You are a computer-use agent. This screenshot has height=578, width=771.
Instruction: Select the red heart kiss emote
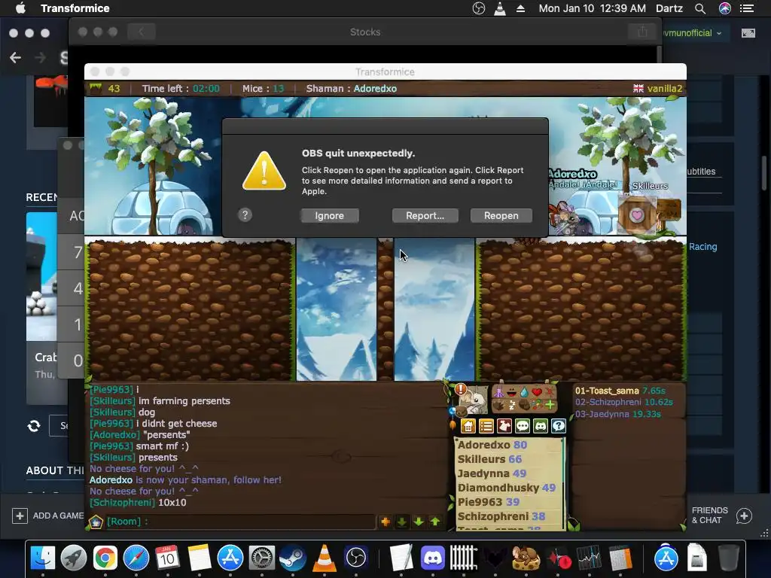pyautogui.click(x=537, y=391)
